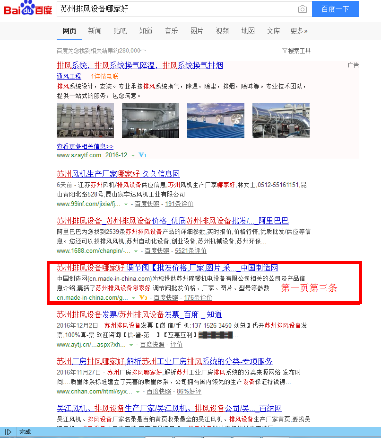The height and width of the screenshot is (438, 381).
Task: Click the www.szaytf.com URL
Action: (x=79, y=155)
